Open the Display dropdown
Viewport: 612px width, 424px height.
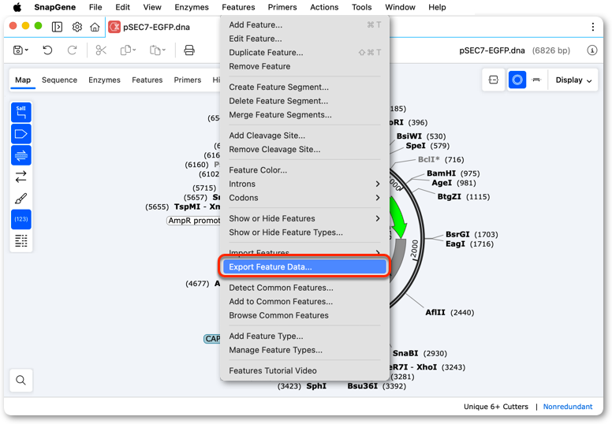573,80
